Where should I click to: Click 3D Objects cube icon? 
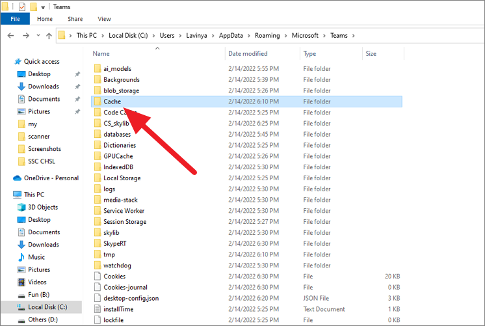pos(21,207)
